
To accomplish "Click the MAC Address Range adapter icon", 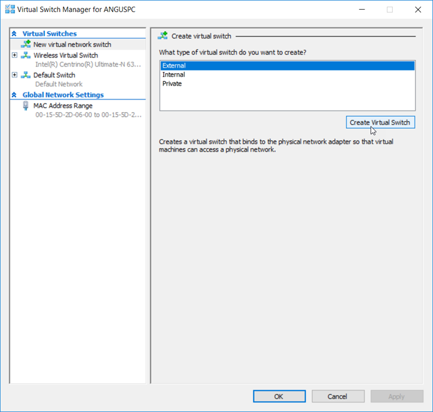I will tap(26, 106).
